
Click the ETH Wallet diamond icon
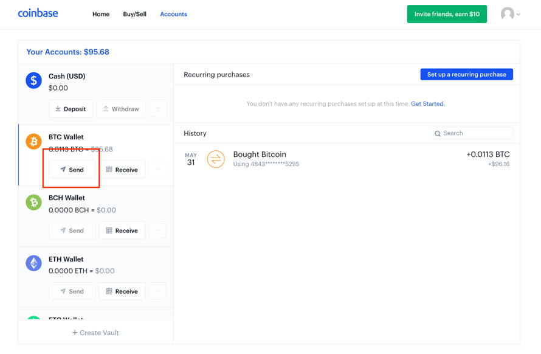pos(34,263)
